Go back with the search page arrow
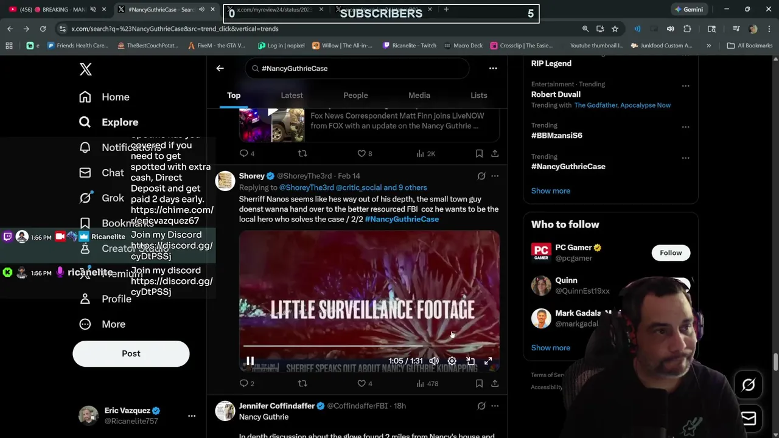The width and height of the screenshot is (779, 438). tap(220, 68)
